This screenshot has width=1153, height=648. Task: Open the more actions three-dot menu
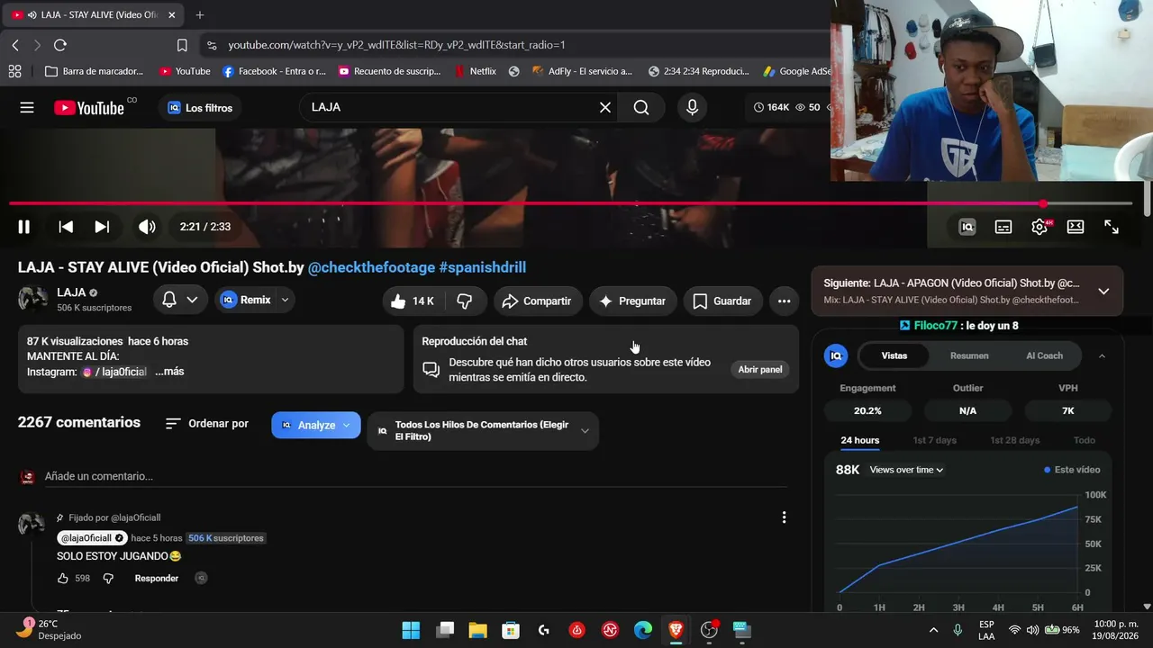click(x=785, y=301)
